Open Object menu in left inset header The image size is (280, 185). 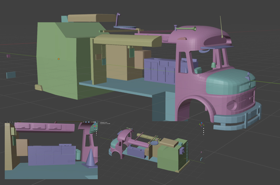tap(15, 122)
